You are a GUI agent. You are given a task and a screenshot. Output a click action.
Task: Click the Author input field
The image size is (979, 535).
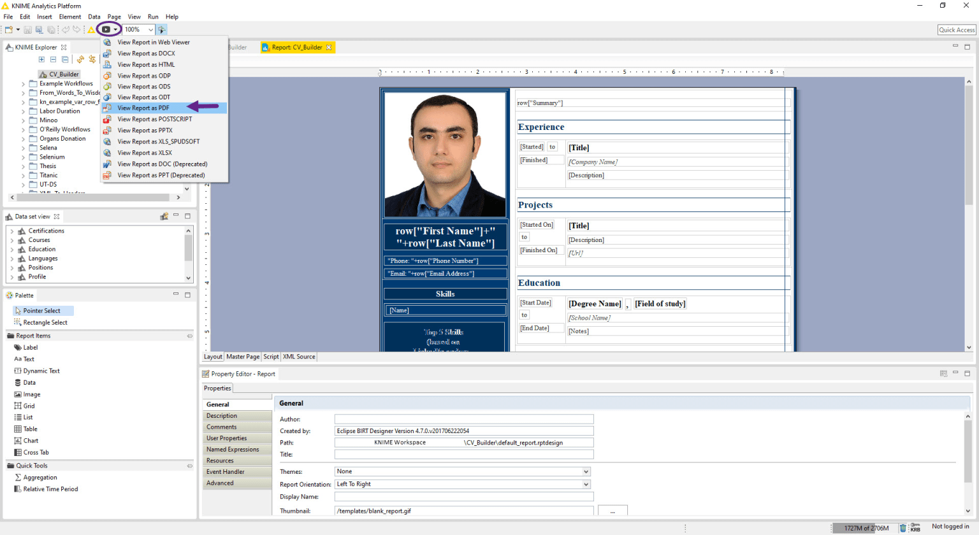464,419
